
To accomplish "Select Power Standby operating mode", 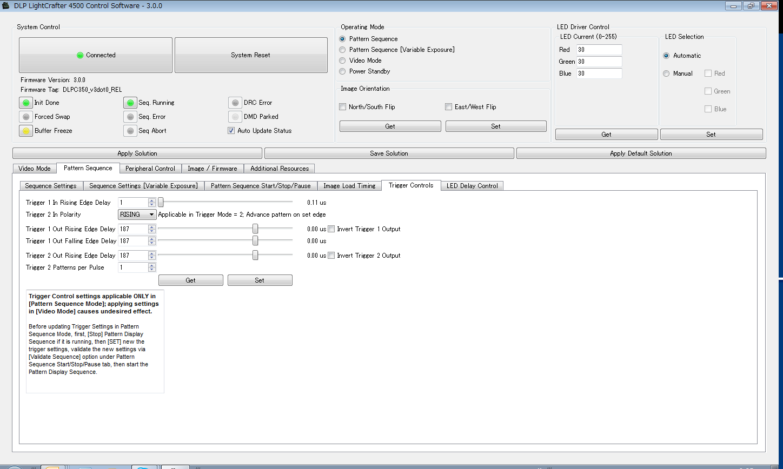I will [x=342, y=71].
